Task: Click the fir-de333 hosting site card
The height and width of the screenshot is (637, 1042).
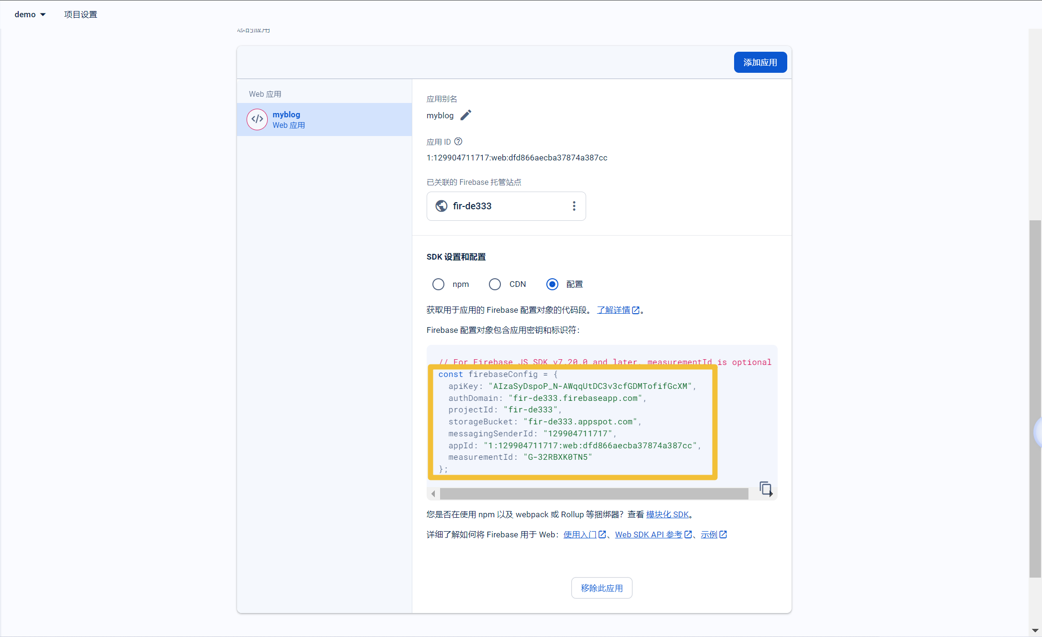Action: [506, 206]
